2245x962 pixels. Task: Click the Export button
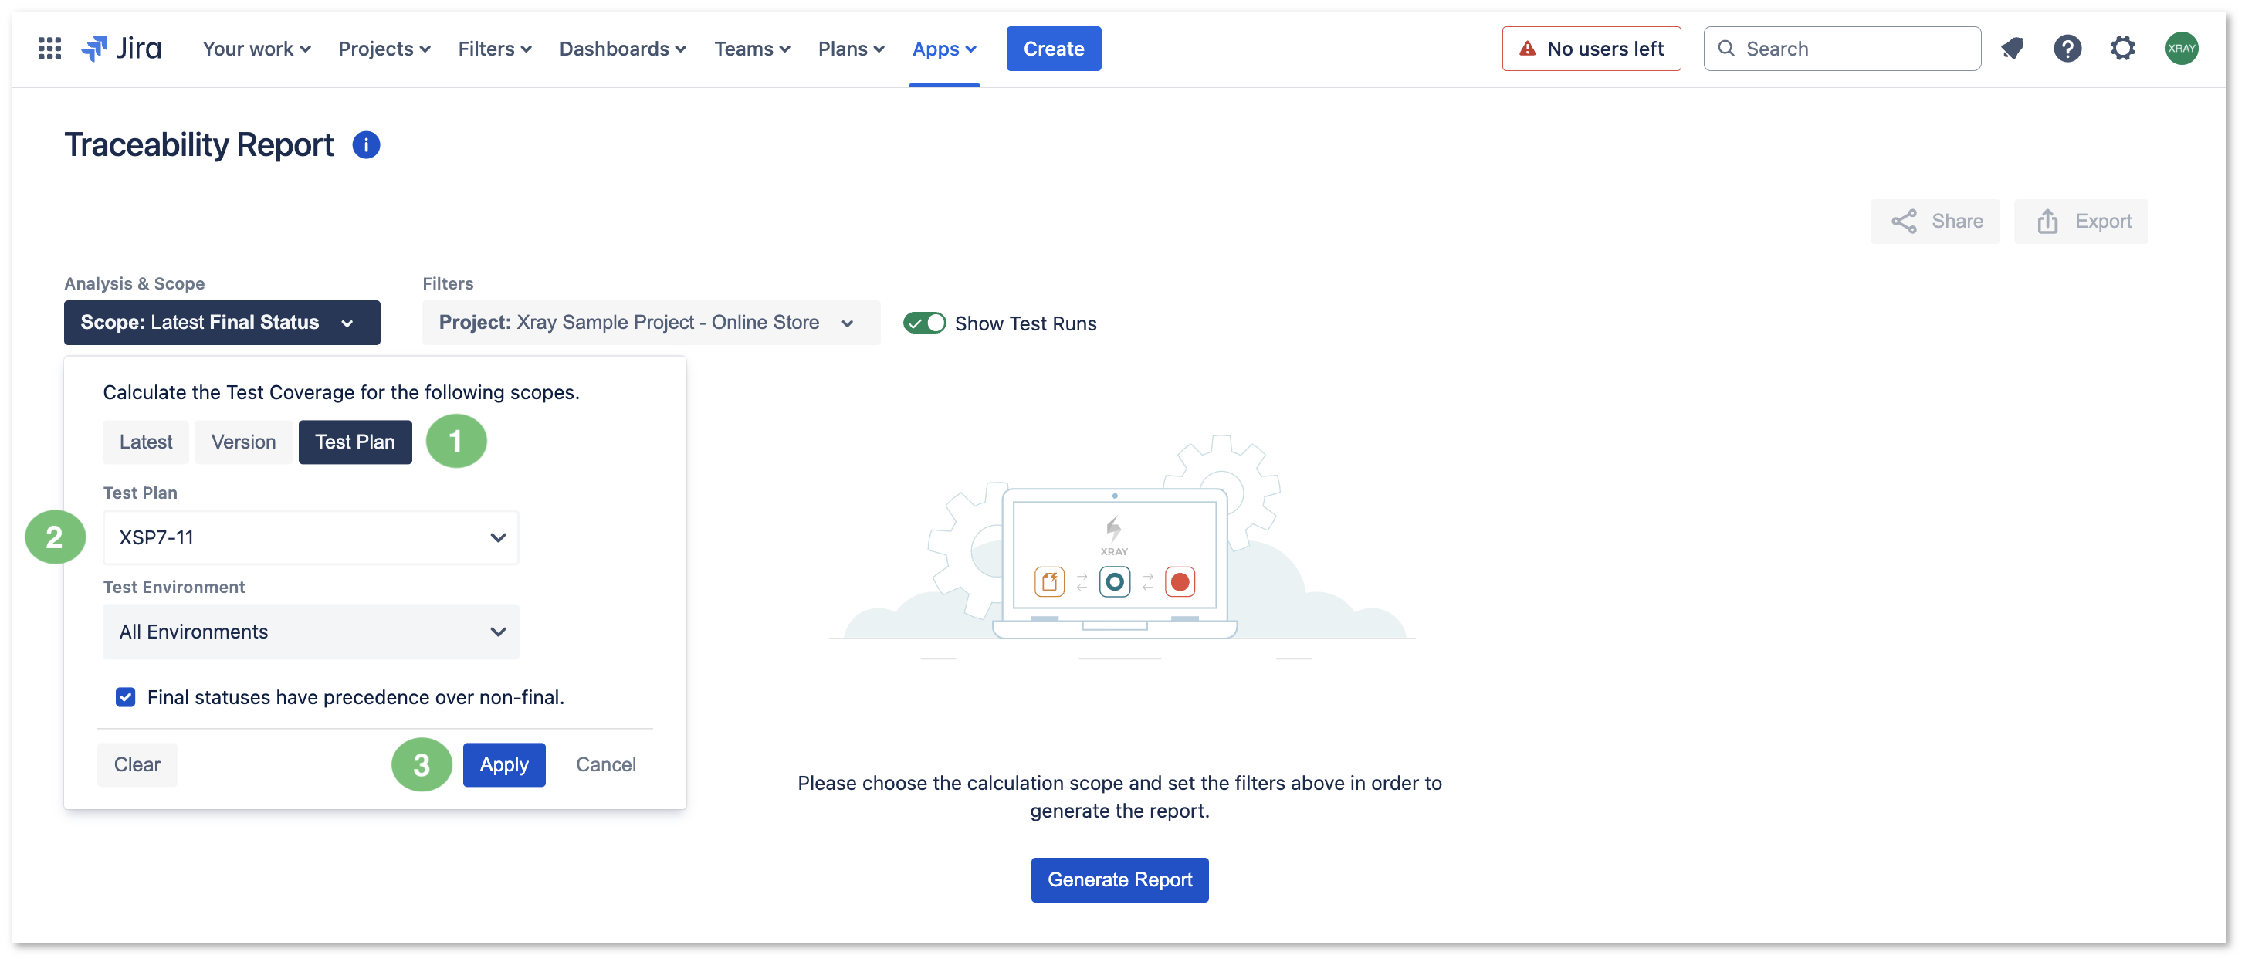pos(2081,222)
